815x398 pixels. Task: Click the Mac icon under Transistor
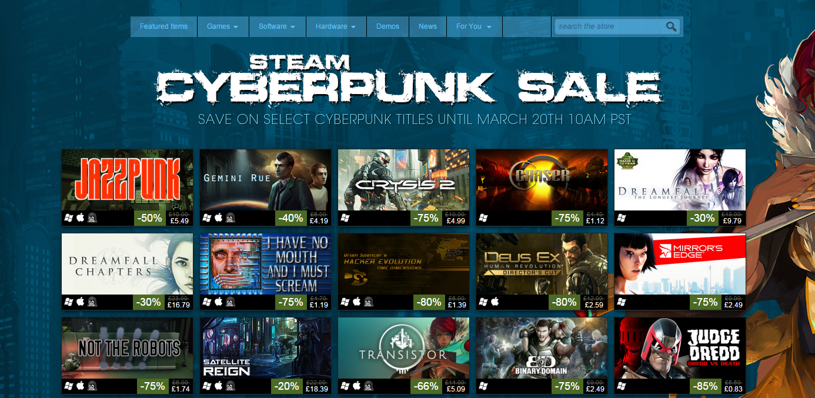pyautogui.click(x=357, y=386)
